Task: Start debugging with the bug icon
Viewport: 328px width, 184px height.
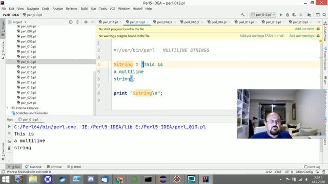Action: [288, 15]
